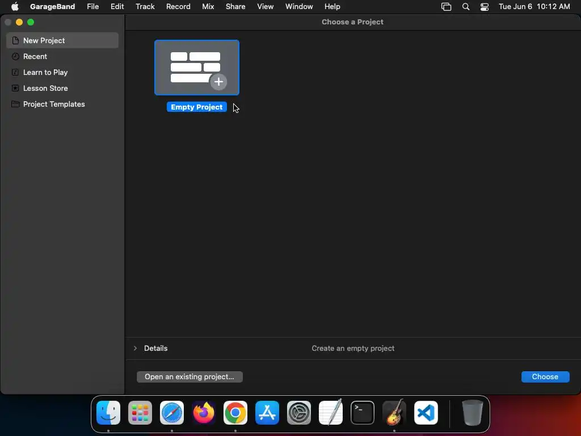
Task: Open Project Templates section
Action: pos(62,104)
